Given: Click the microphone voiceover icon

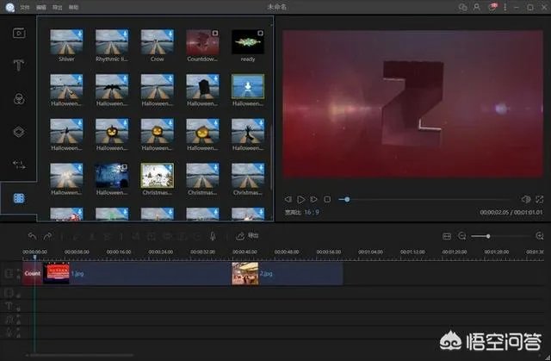Looking at the screenshot, I should pos(212,235).
